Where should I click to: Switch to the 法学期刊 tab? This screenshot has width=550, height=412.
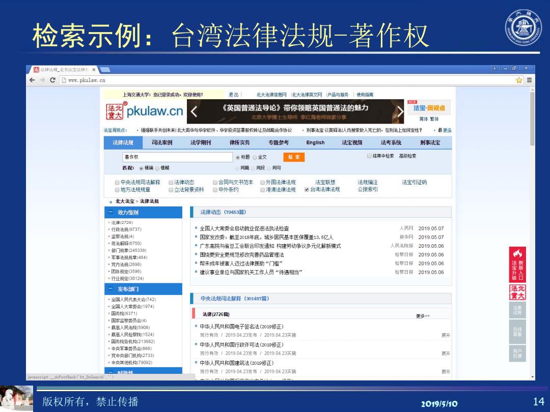201,142
